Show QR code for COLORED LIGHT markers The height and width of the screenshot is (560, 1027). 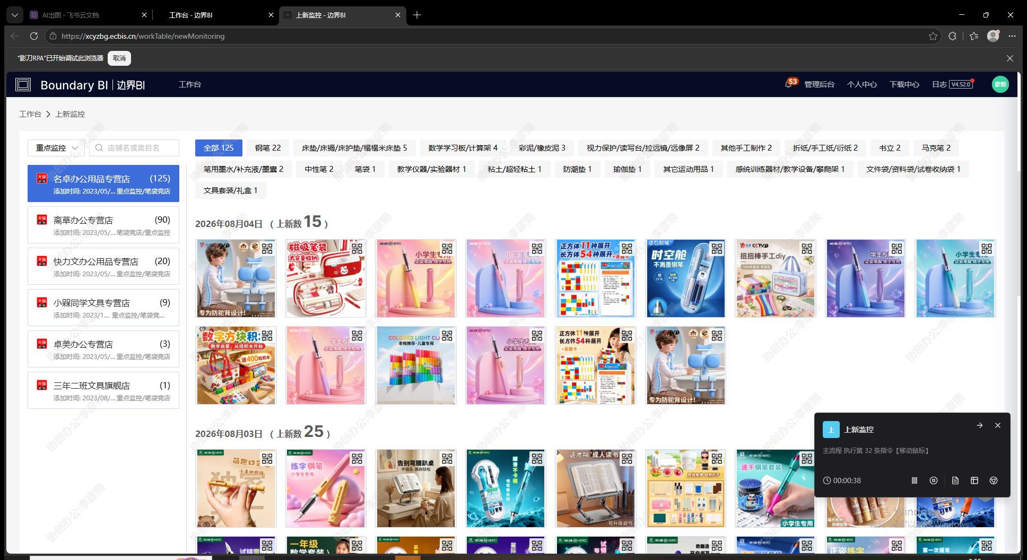coord(447,335)
